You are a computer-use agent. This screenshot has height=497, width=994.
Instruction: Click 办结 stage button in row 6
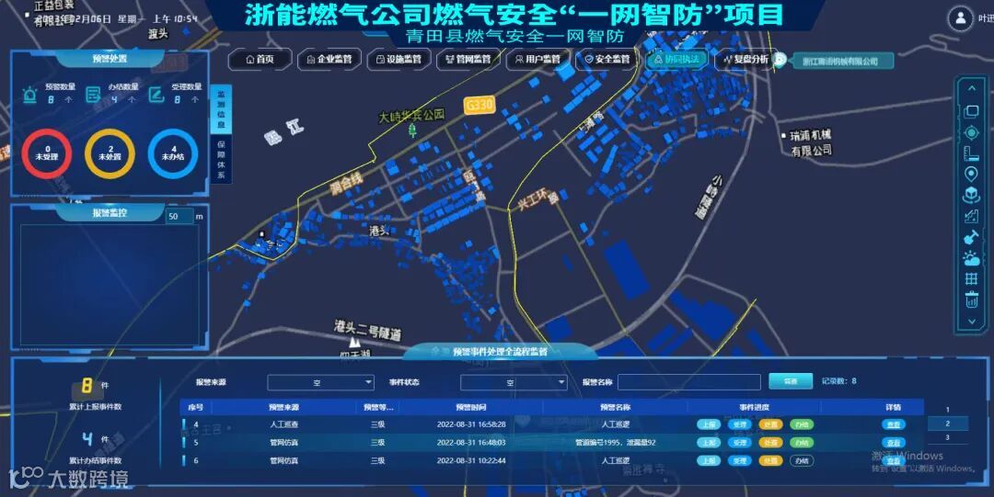click(x=802, y=461)
